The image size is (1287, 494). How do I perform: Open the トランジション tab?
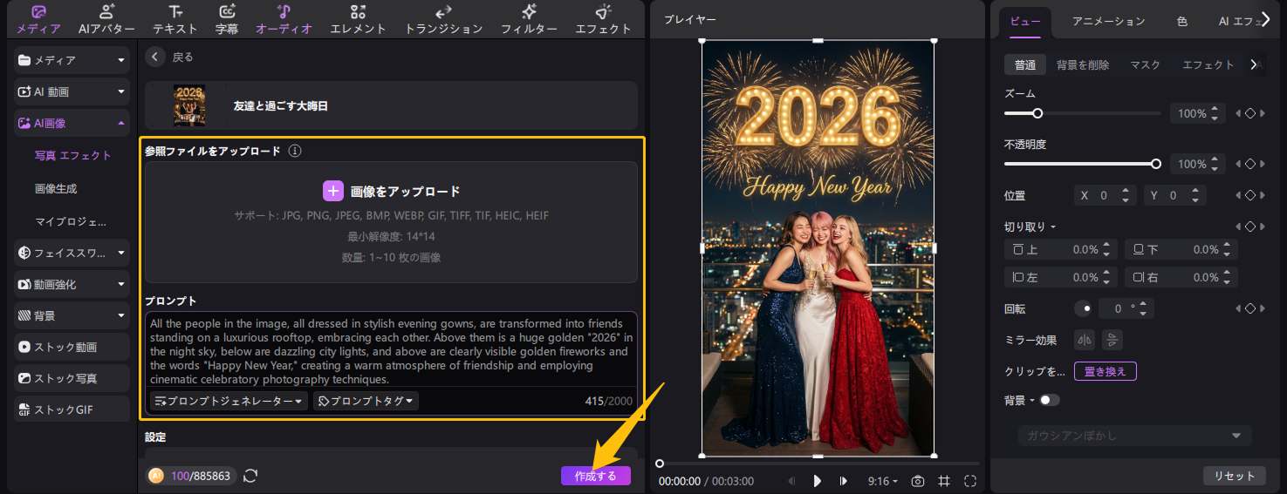click(443, 20)
